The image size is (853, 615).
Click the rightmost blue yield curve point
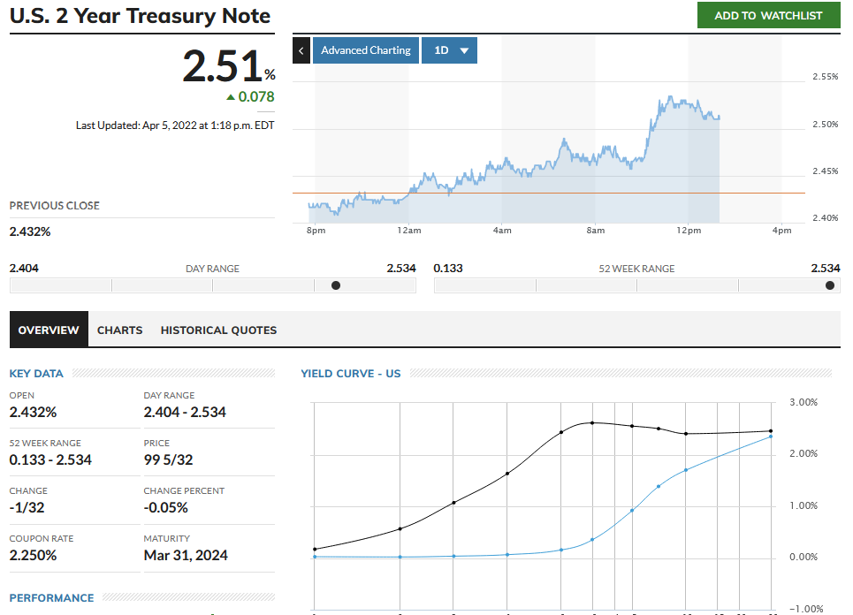click(771, 437)
